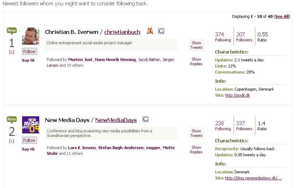Show Replies for Christian B. Iversen
Image resolution: width=296 pixels, height=188 pixels.
(x=197, y=61)
